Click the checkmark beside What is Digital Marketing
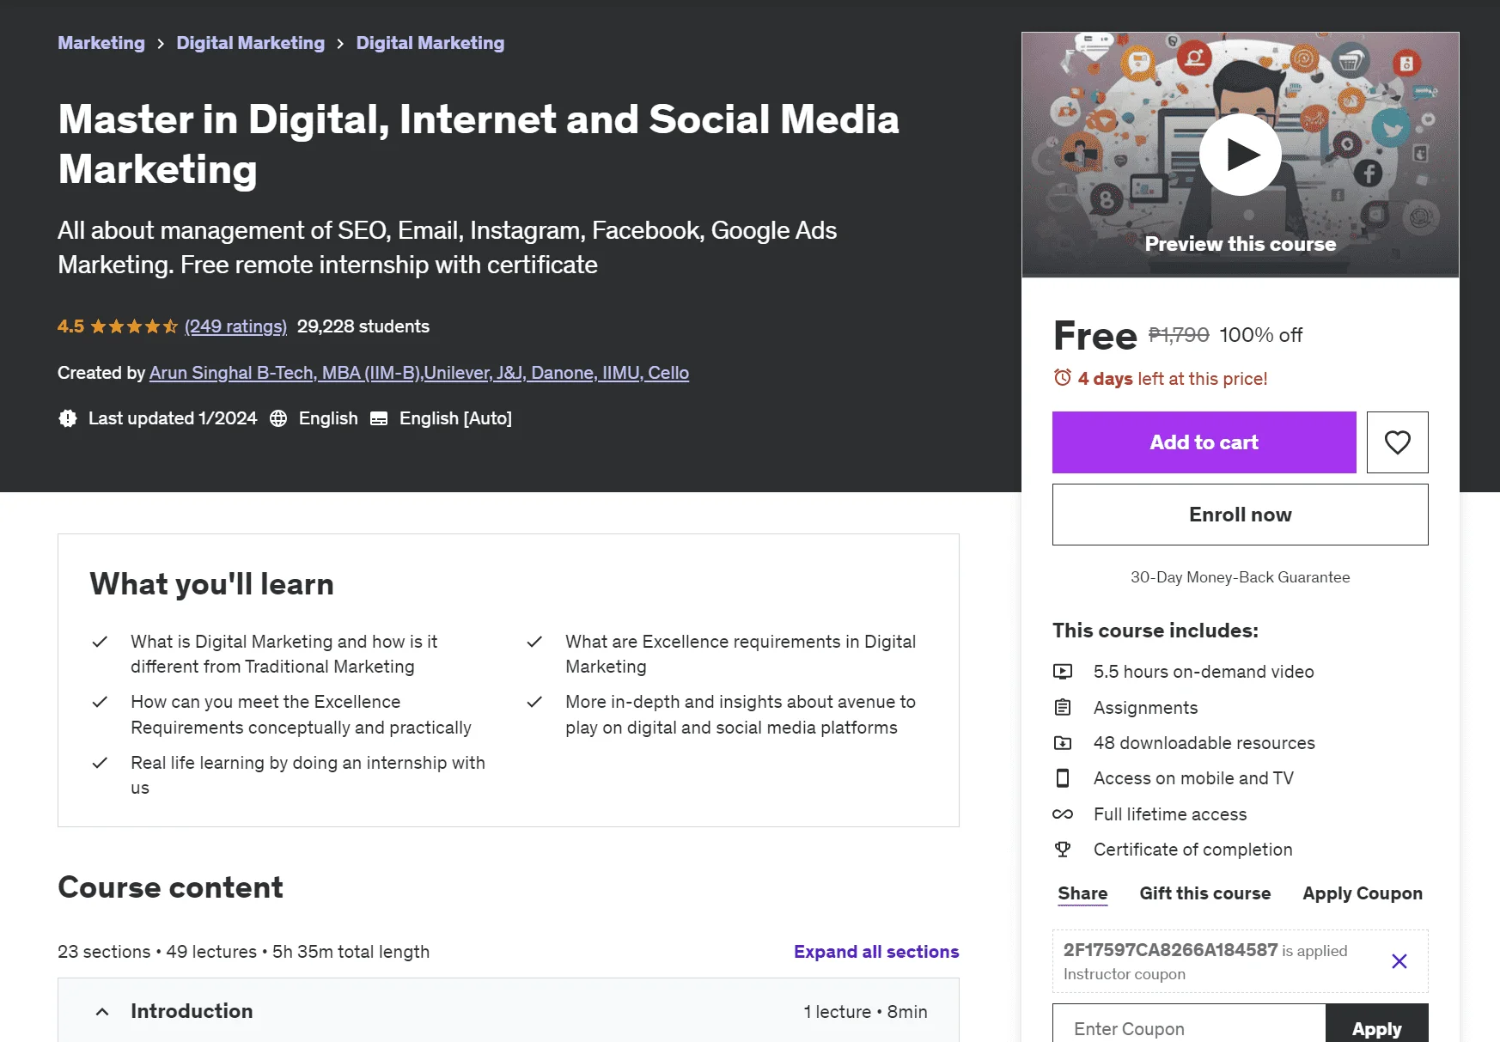Image resolution: width=1500 pixels, height=1042 pixels. (100, 642)
